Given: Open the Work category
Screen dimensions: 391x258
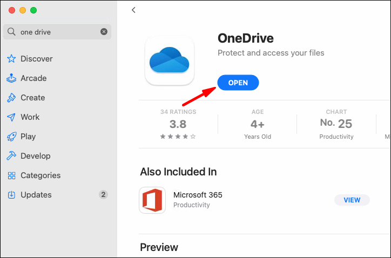Looking at the screenshot, I should [x=30, y=117].
